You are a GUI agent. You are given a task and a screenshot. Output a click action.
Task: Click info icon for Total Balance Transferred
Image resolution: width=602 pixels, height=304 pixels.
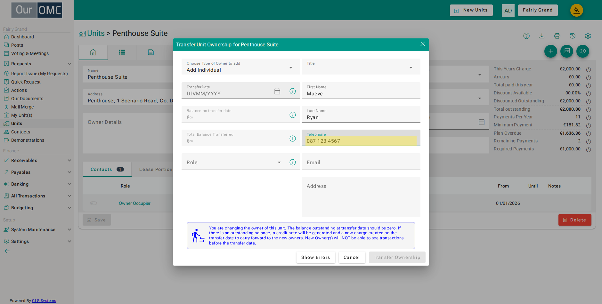(x=293, y=139)
